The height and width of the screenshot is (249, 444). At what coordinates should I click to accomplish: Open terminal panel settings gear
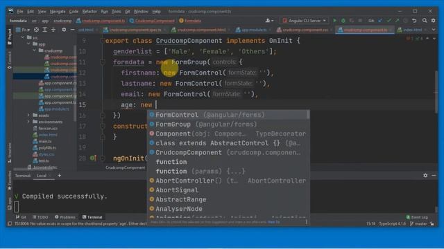[425, 176]
